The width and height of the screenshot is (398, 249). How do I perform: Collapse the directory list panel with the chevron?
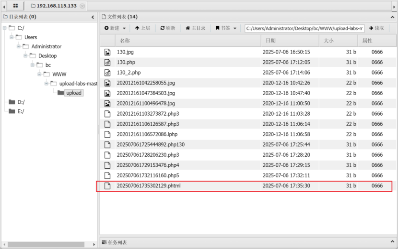pos(93,17)
